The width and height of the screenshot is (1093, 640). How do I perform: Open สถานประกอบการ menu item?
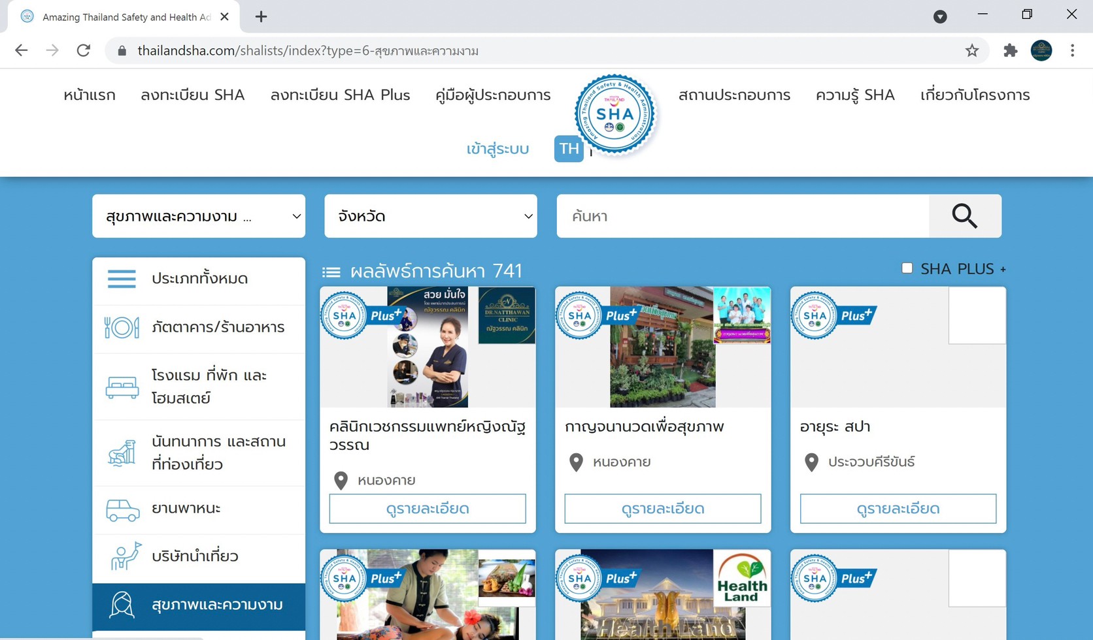pos(735,95)
